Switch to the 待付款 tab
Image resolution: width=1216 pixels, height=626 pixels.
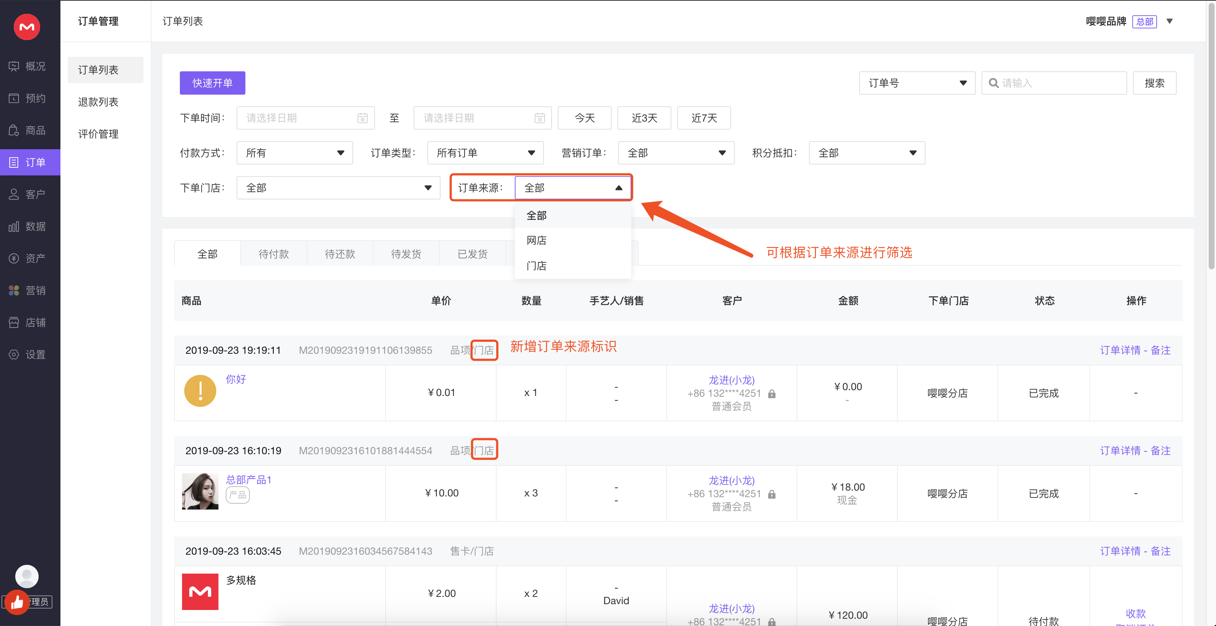point(273,254)
